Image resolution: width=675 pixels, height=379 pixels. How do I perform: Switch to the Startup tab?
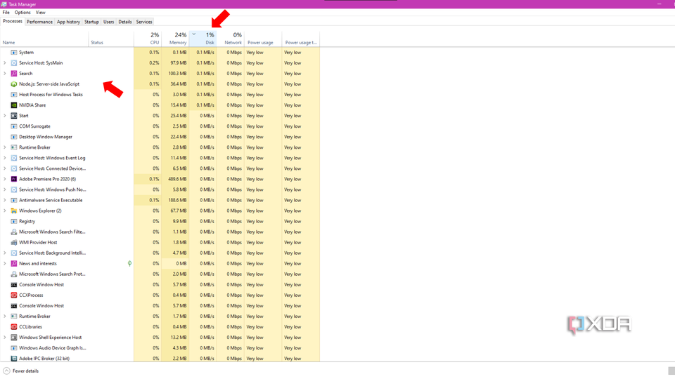(91, 22)
